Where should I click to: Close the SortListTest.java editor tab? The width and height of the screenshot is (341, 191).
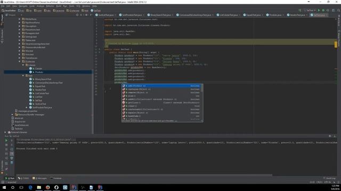tap(115, 15)
